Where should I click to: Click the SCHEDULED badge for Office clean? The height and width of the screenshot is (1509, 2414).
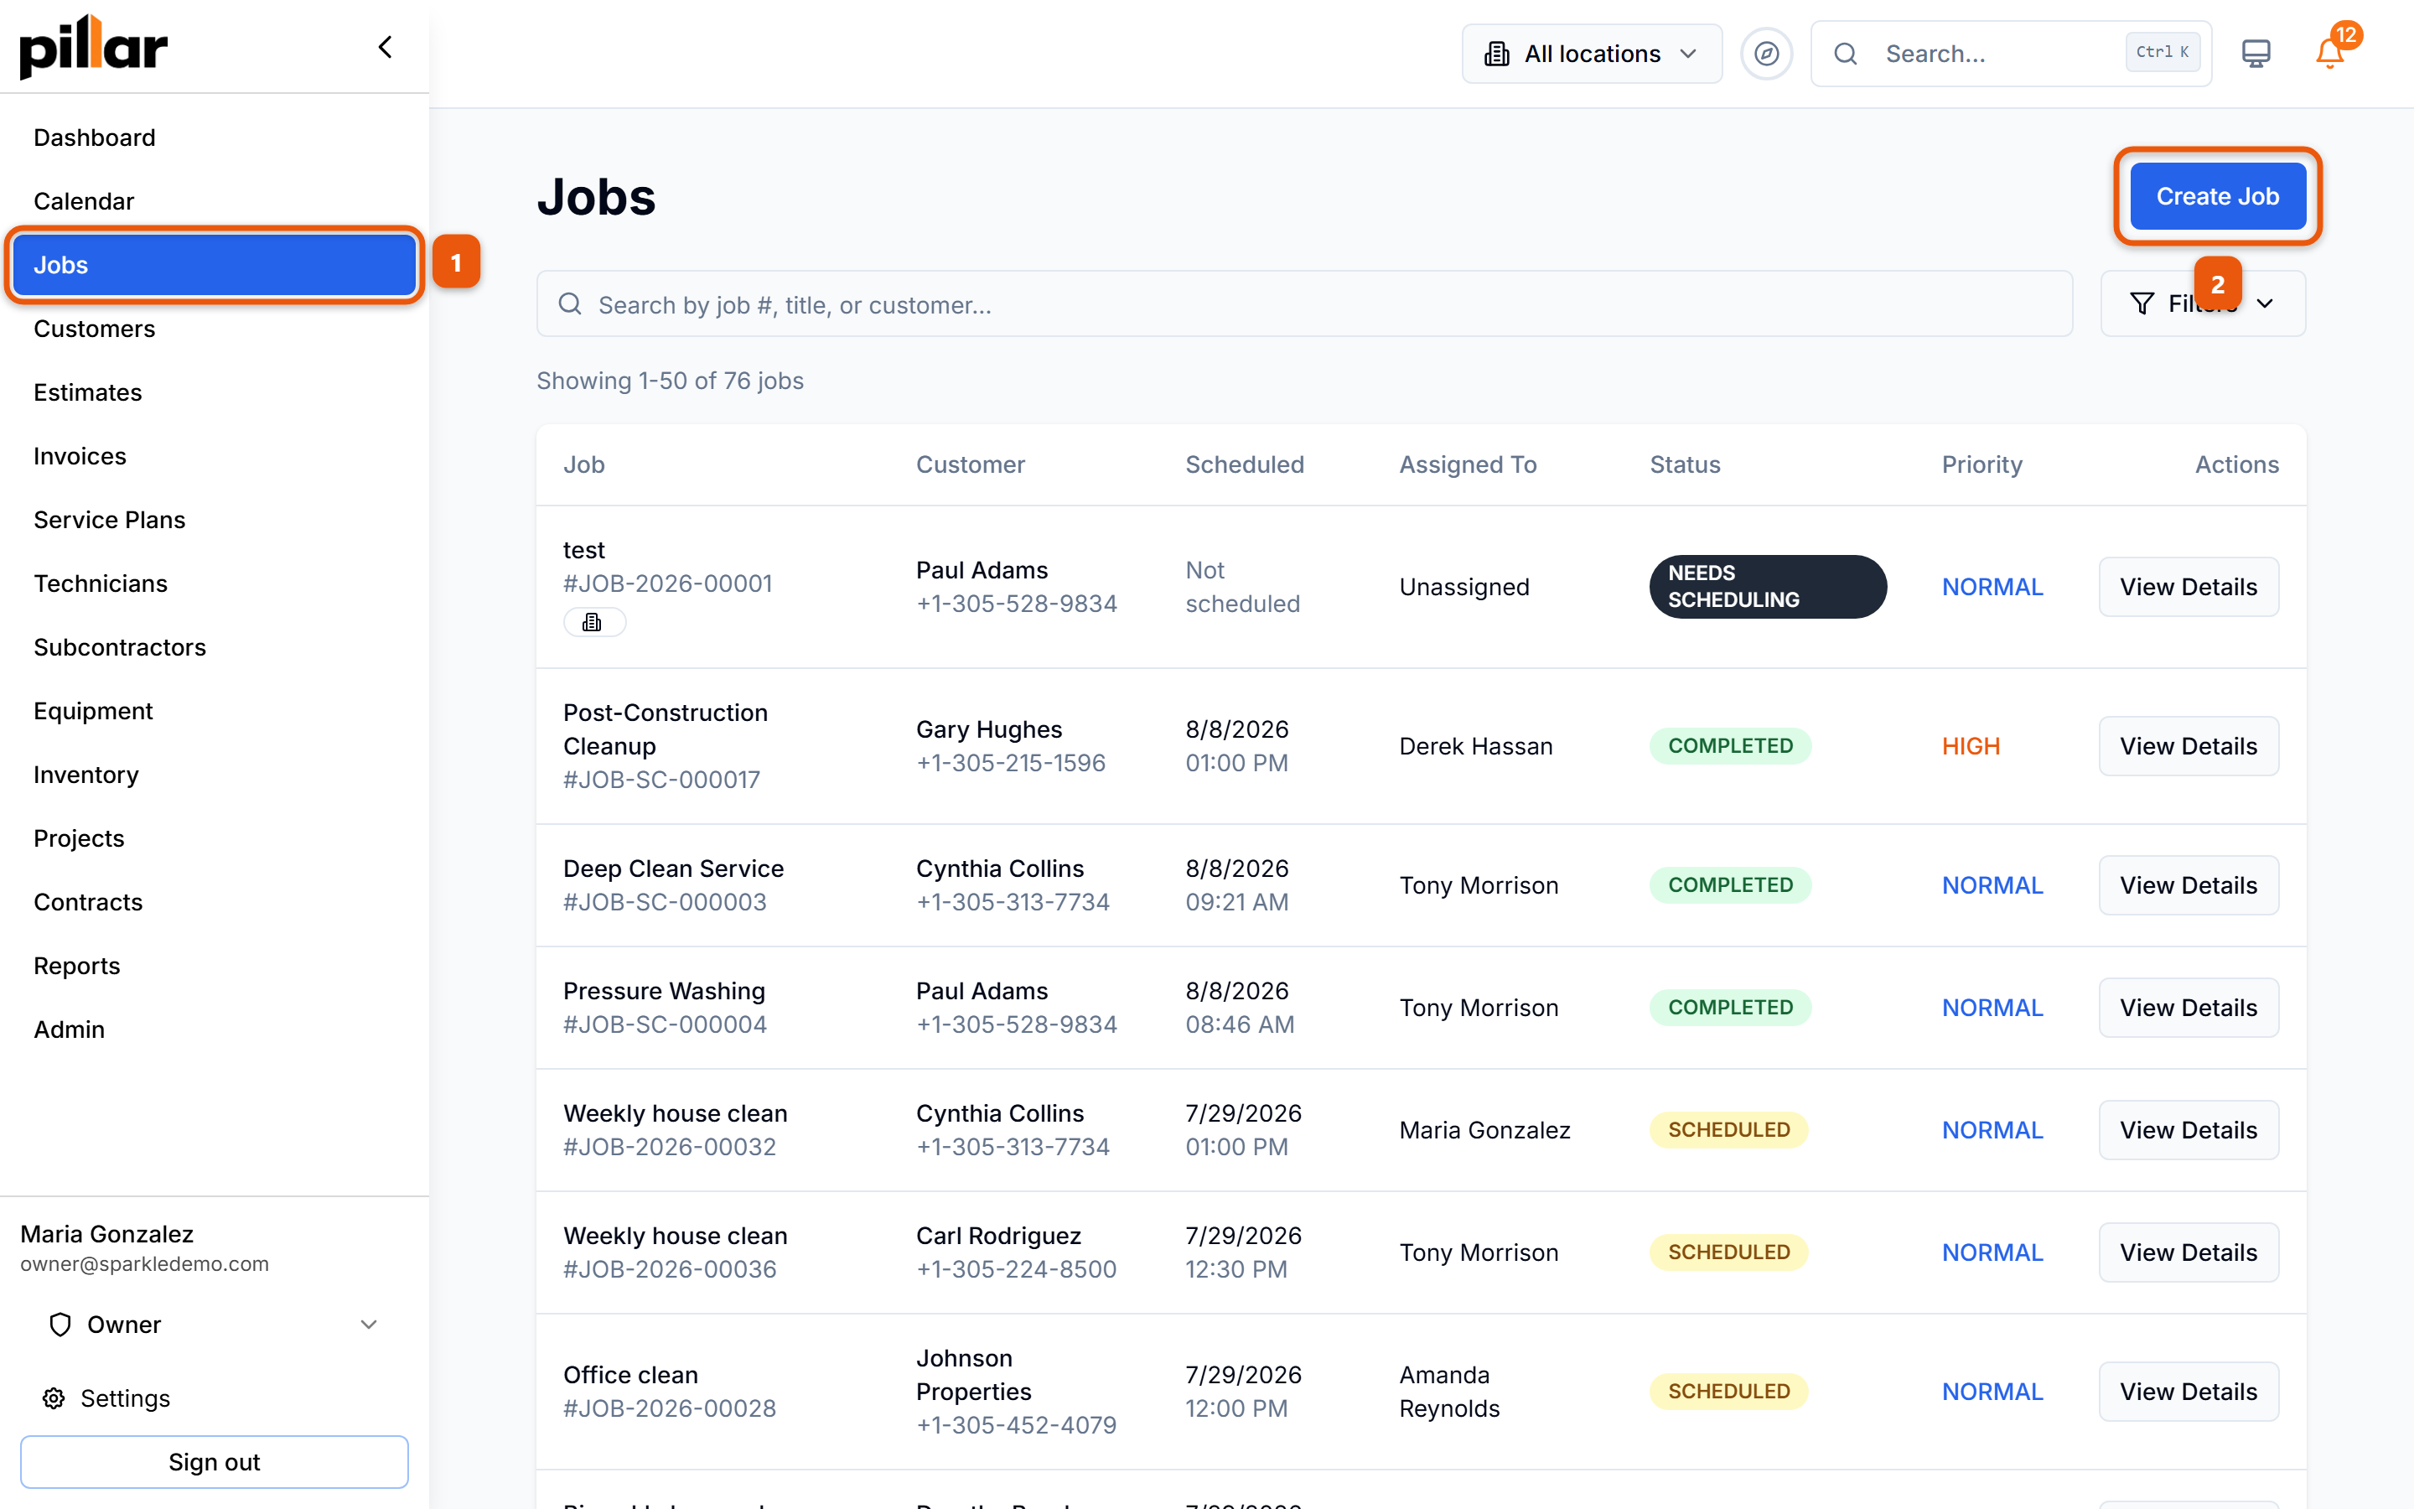click(1728, 1392)
